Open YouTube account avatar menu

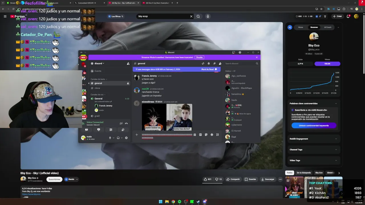[356, 16]
